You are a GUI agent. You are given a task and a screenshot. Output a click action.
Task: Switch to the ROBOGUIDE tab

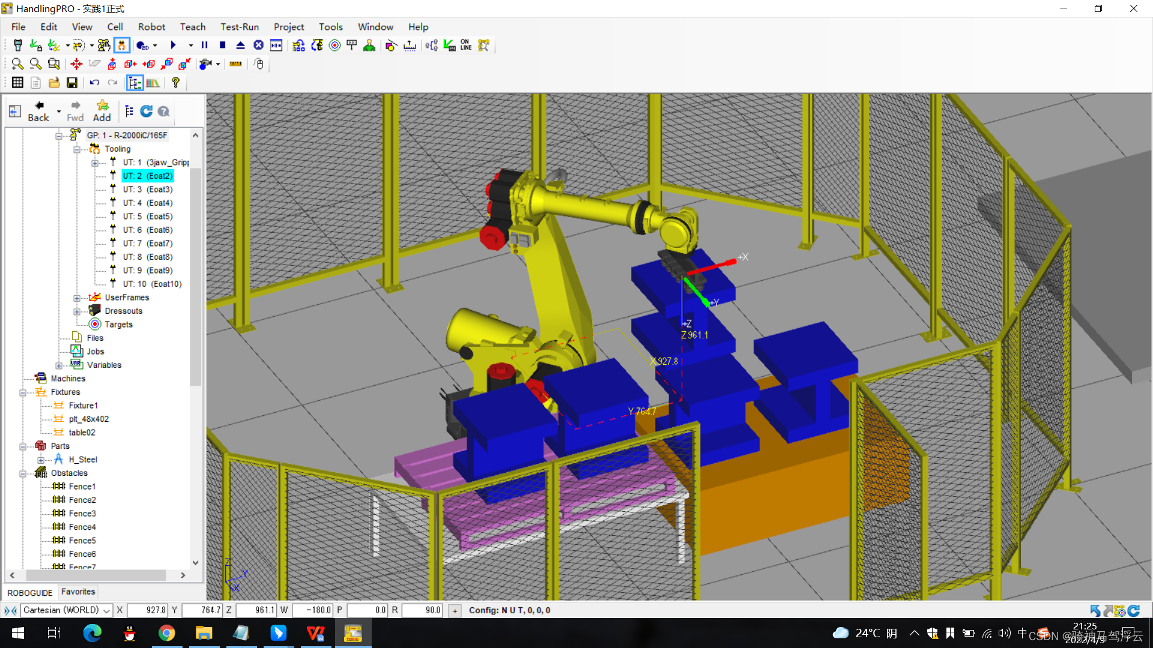tap(30, 593)
